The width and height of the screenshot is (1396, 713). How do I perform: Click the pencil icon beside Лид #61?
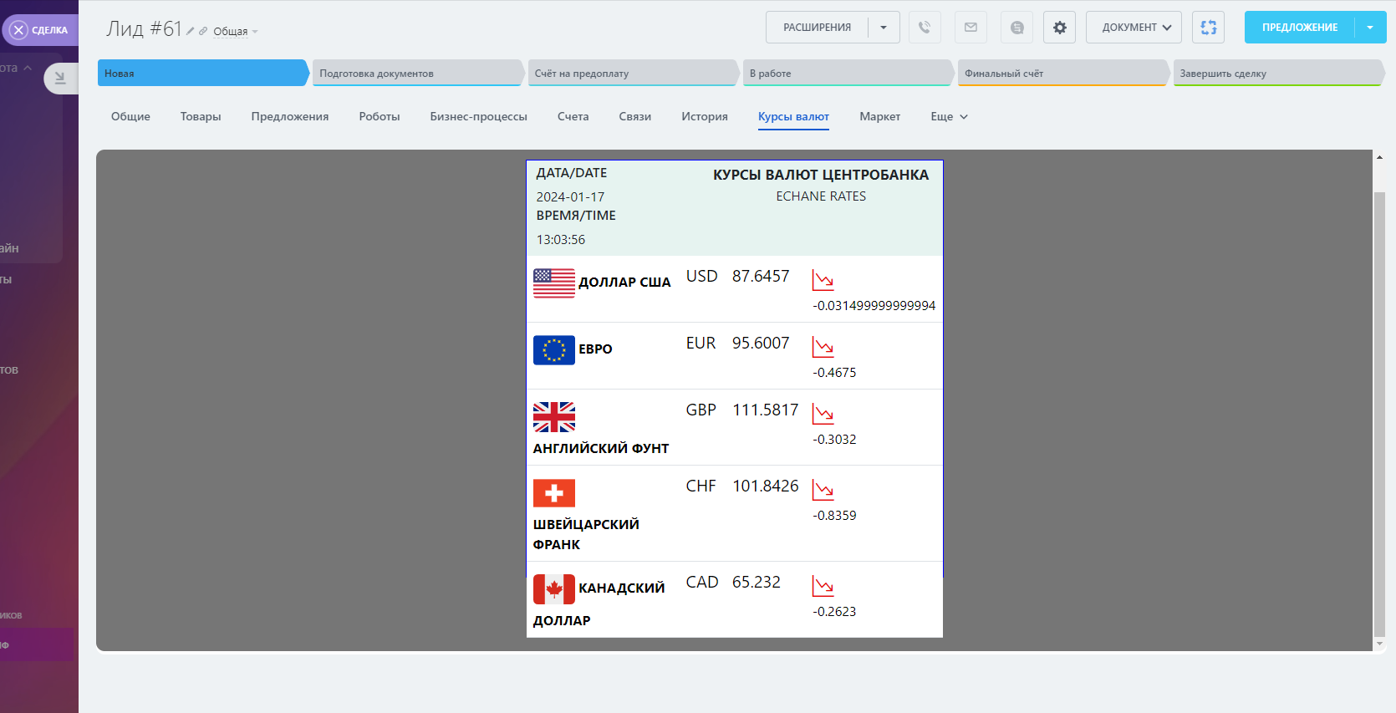coord(191,31)
